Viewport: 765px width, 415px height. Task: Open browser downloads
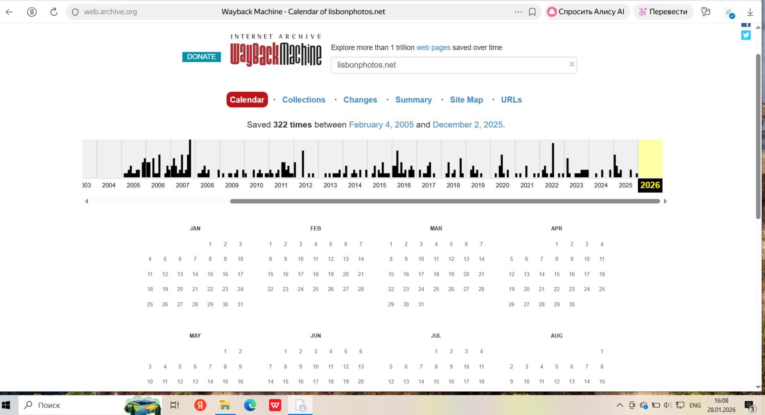(x=750, y=12)
